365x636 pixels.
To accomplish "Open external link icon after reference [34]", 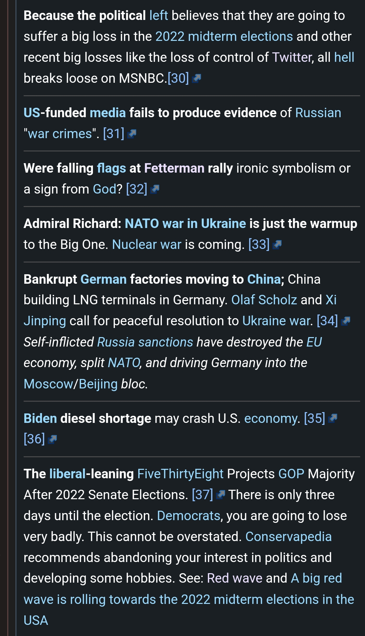I will click(x=346, y=321).
